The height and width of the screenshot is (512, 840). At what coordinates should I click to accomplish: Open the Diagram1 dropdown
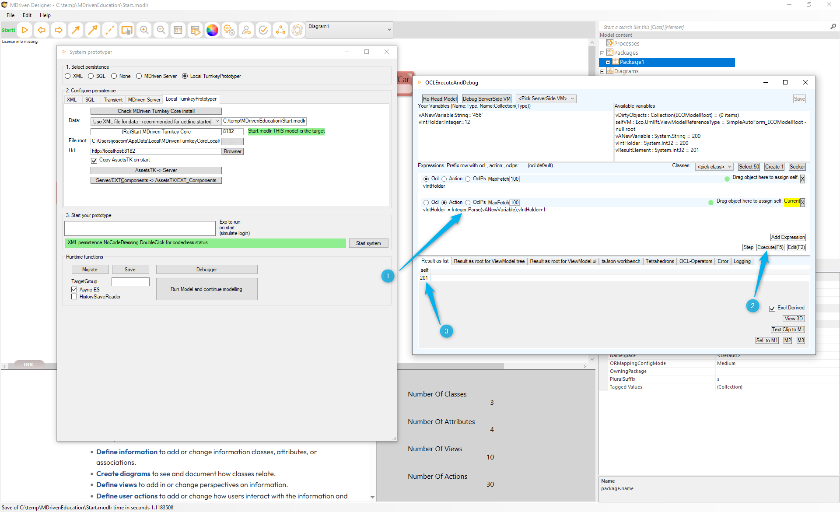(x=388, y=30)
